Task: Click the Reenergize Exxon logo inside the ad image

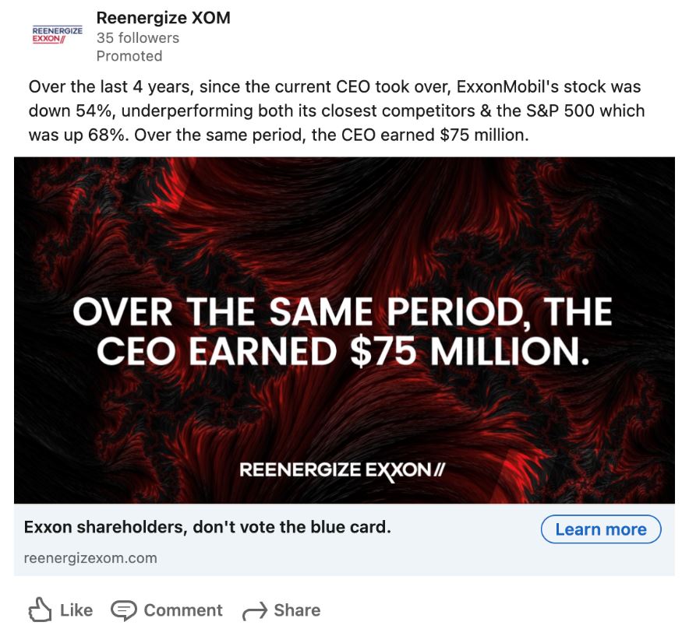Action: 342,470
